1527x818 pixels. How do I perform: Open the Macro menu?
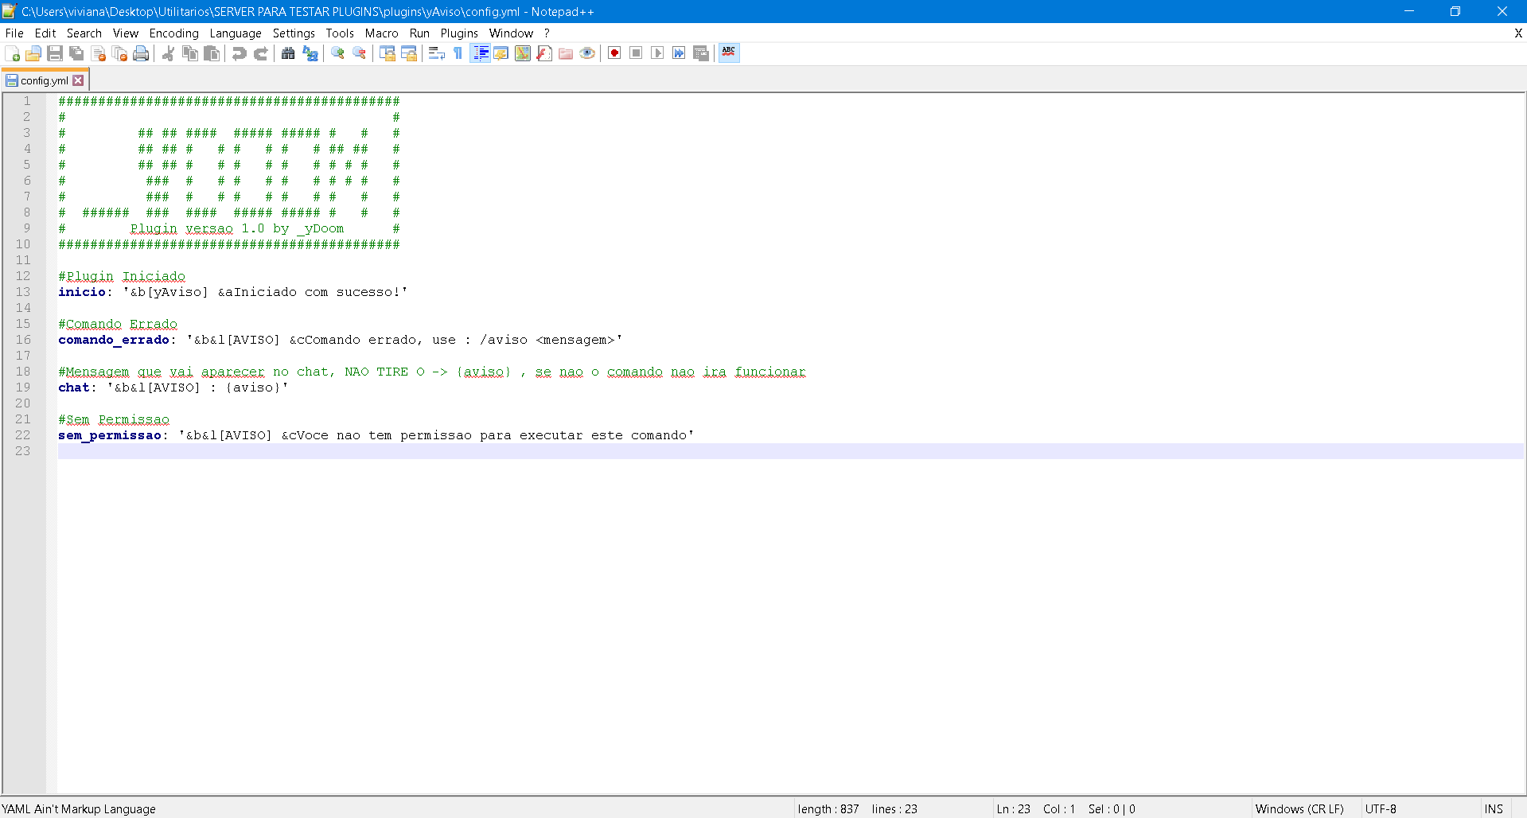(382, 33)
